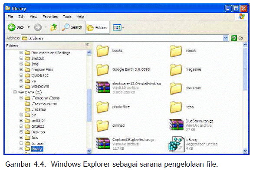Viewport: 253px width, 171px height.
Task: Click file list scrollbar down arrow
Action: click(x=245, y=151)
